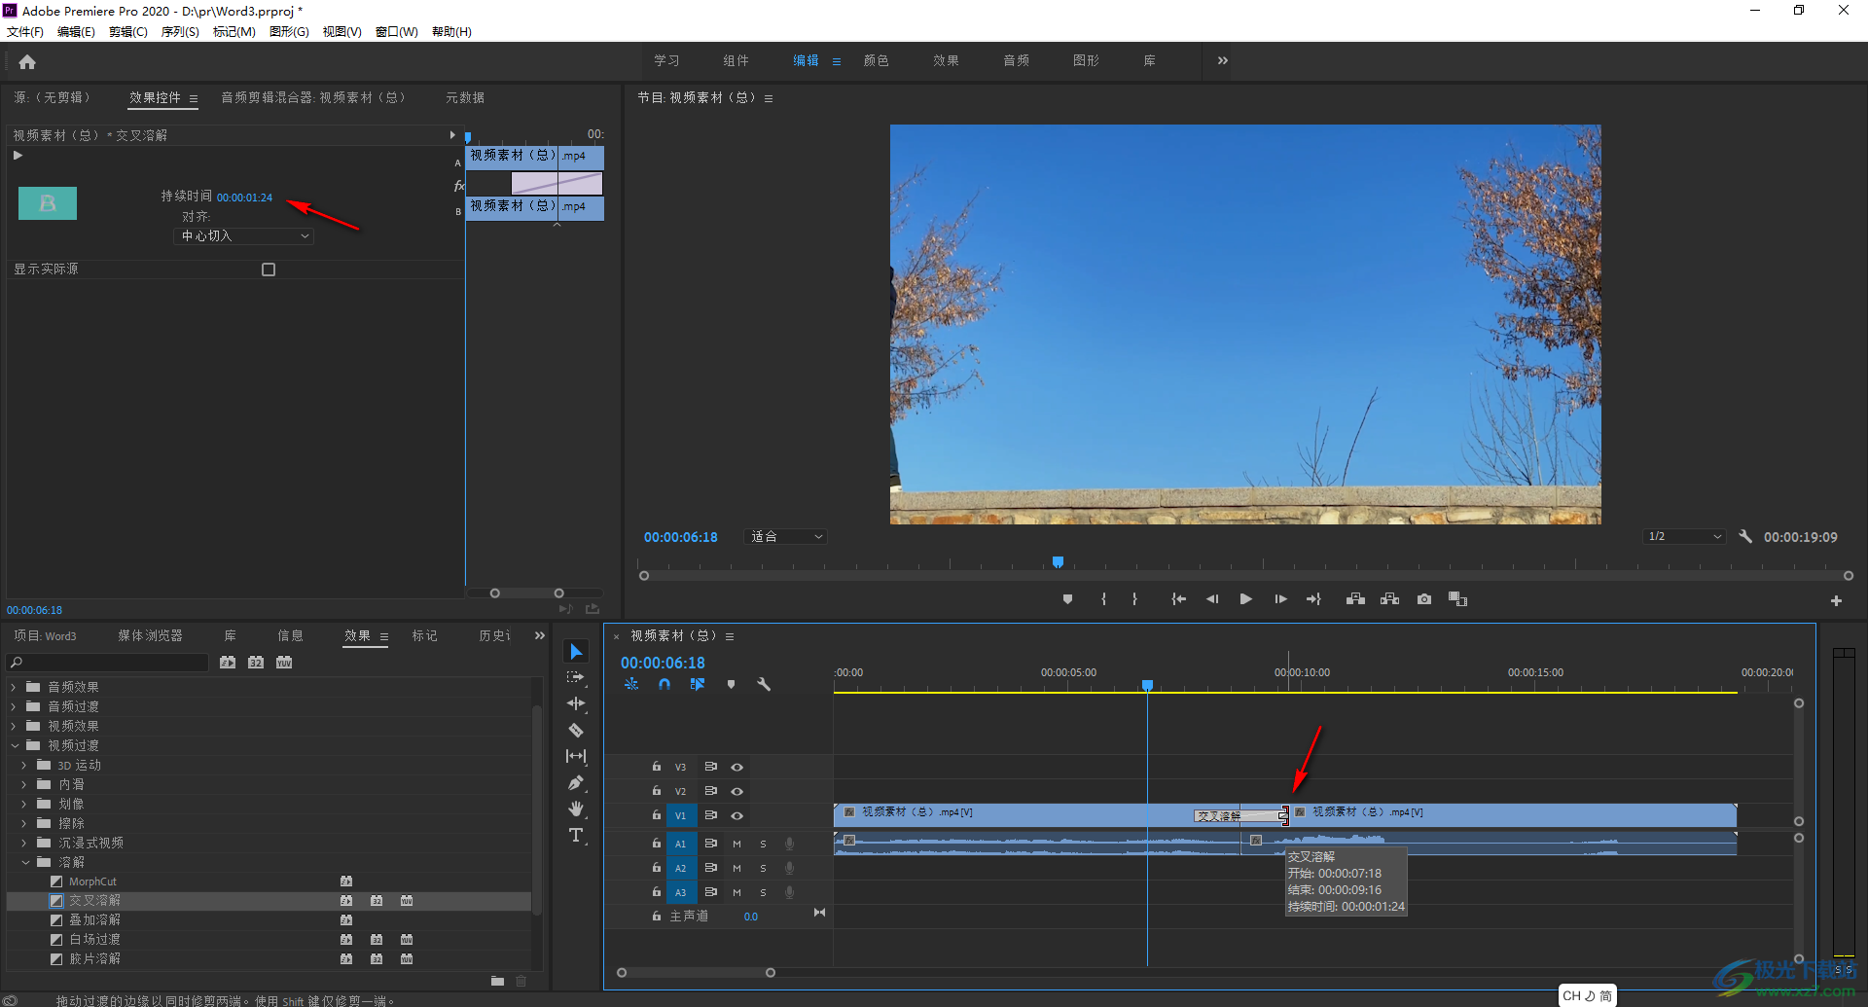Screen dimensions: 1868x1007
Task: Click New Custom Bin folder icon
Action: click(x=497, y=981)
